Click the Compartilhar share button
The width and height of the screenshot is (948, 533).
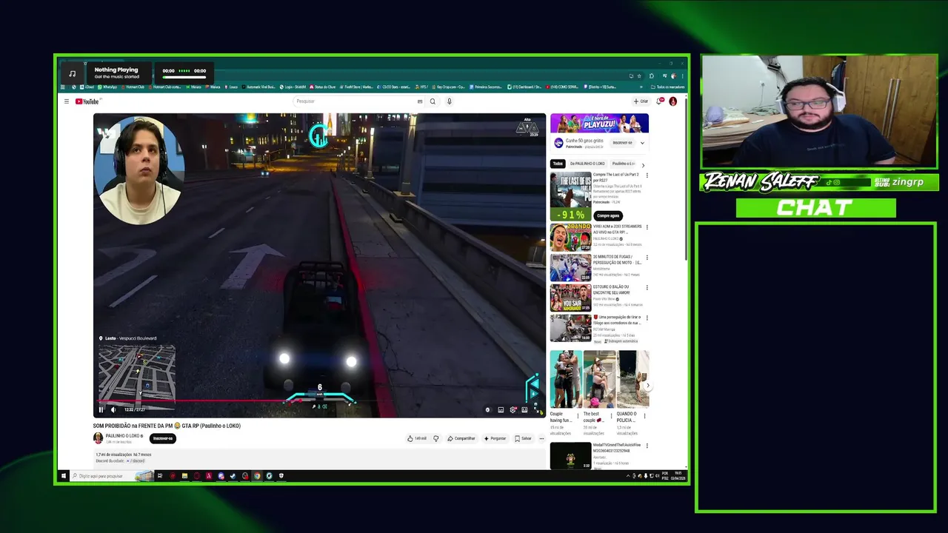point(461,438)
